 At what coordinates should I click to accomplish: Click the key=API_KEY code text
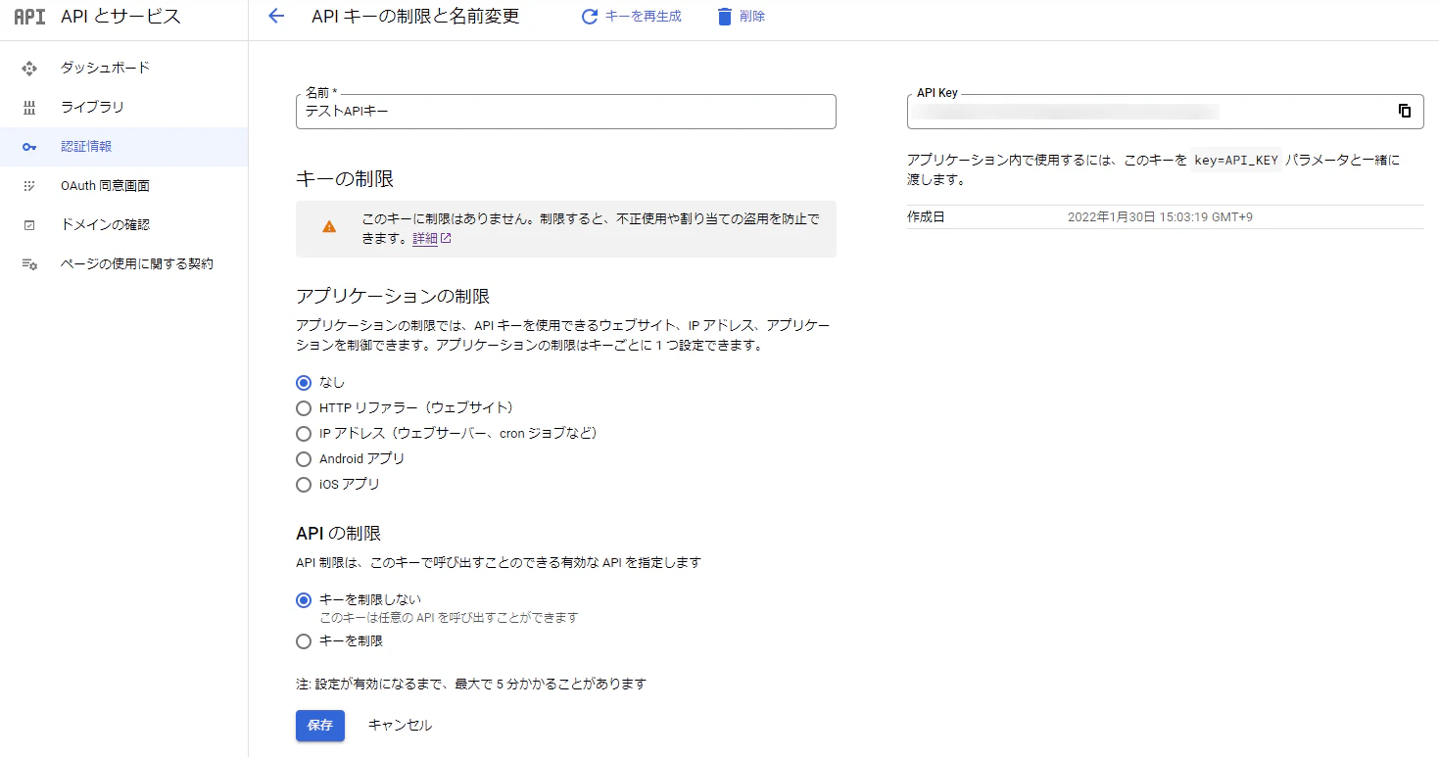tap(1237, 161)
